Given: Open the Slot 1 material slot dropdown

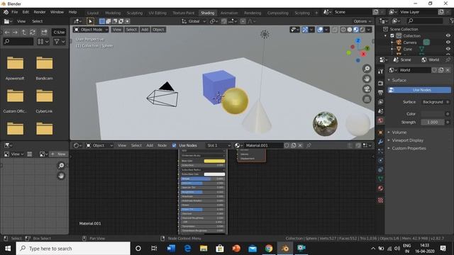Looking at the screenshot, I should [x=218, y=145].
